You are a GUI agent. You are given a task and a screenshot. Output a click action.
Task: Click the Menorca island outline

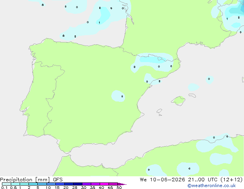(192, 95)
